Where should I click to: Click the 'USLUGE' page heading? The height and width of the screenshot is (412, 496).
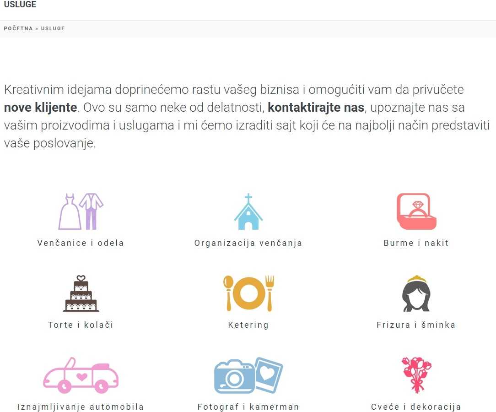[20, 5]
